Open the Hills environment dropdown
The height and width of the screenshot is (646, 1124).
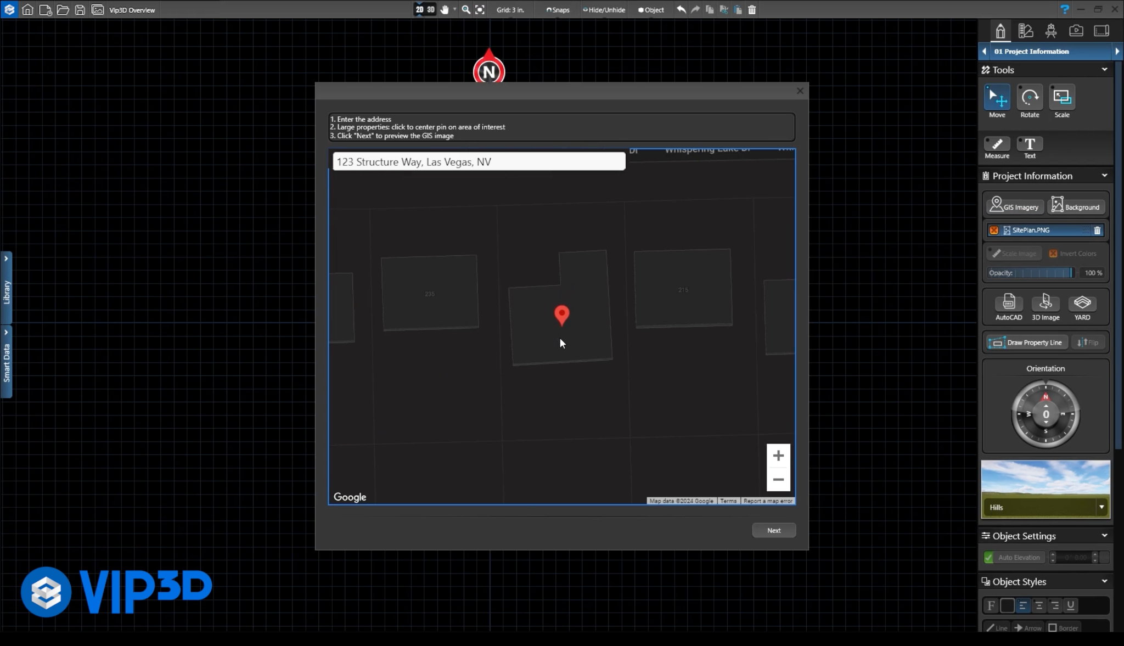(x=1101, y=507)
